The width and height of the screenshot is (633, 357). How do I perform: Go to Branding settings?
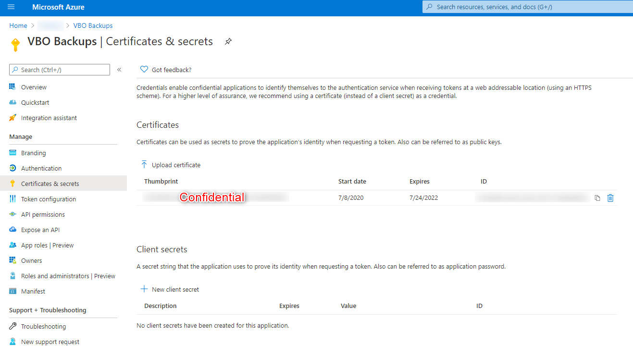click(33, 153)
